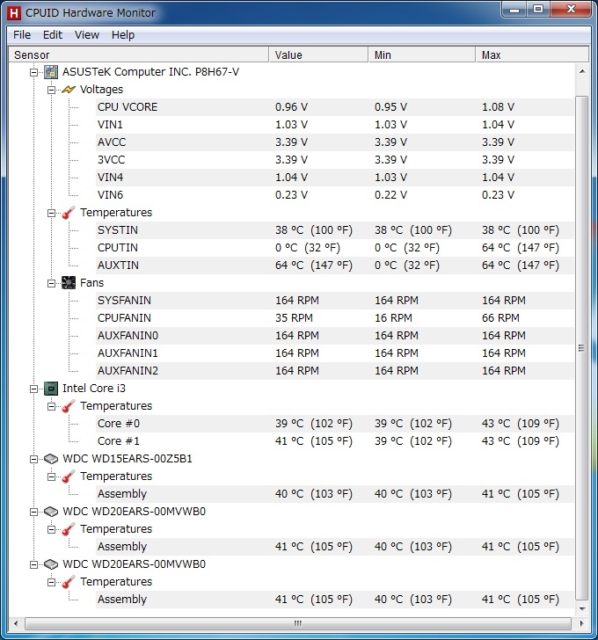Select Assembly row under WD15EARS drive
The width and height of the screenshot is (598, 640).
pyautogui.click(x=335, y=493)
